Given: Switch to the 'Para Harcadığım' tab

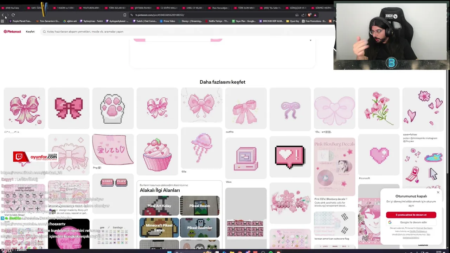Looking at the screenshot, I should pyautogui.click(x=219, y=8).
